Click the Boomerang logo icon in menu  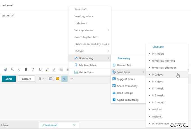(76, 58)
